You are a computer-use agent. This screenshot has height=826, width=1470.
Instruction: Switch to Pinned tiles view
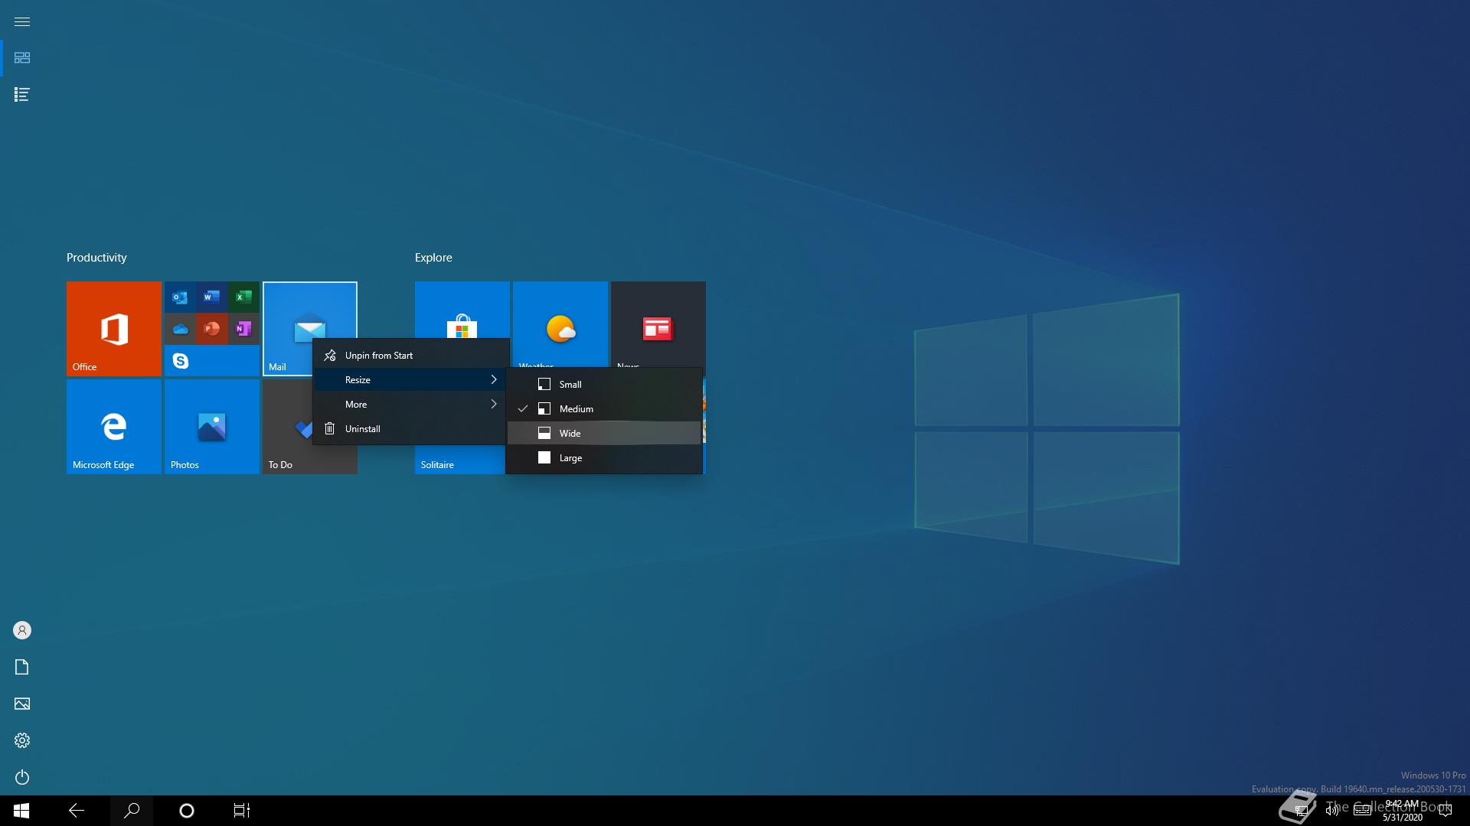click(x=22, y=58)
